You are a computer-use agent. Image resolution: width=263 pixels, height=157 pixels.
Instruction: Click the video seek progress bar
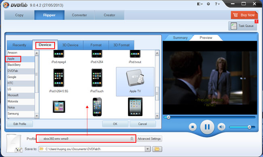pyautogui.click(x=210, y=117)
